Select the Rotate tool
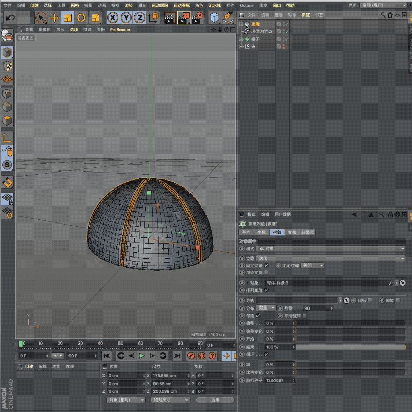Viewport: 412px width, 412px height. click(81, 18)
